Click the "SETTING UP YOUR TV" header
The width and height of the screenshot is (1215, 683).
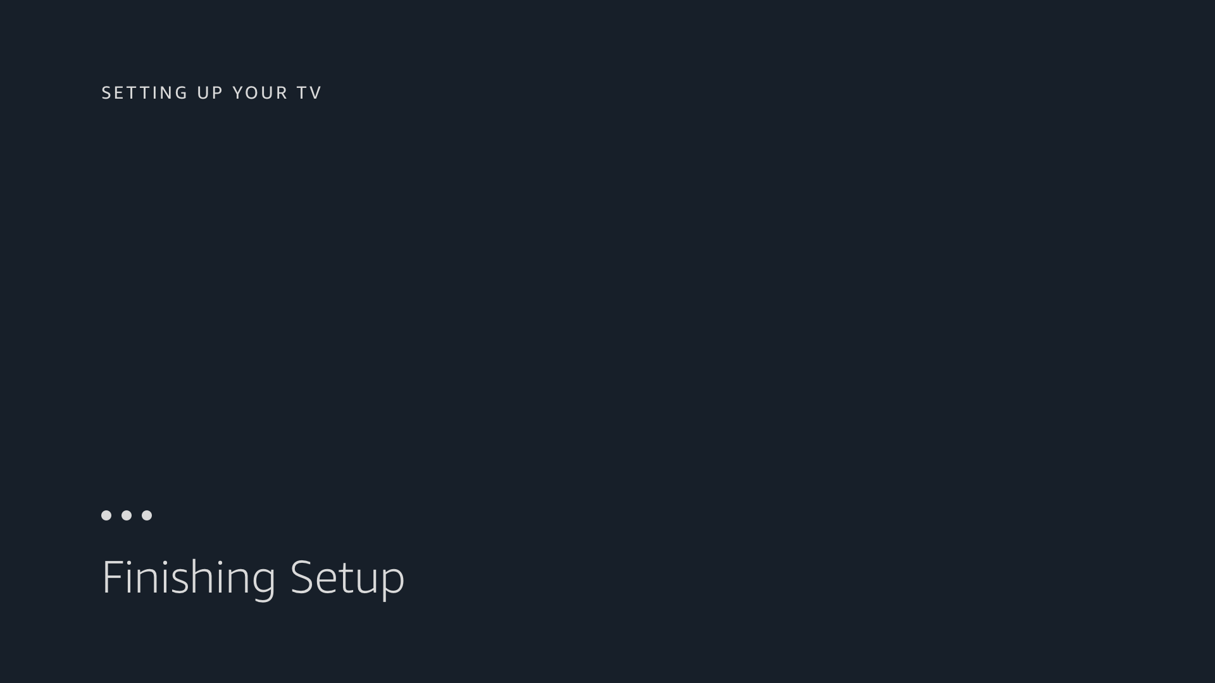(x=211, y=93)
